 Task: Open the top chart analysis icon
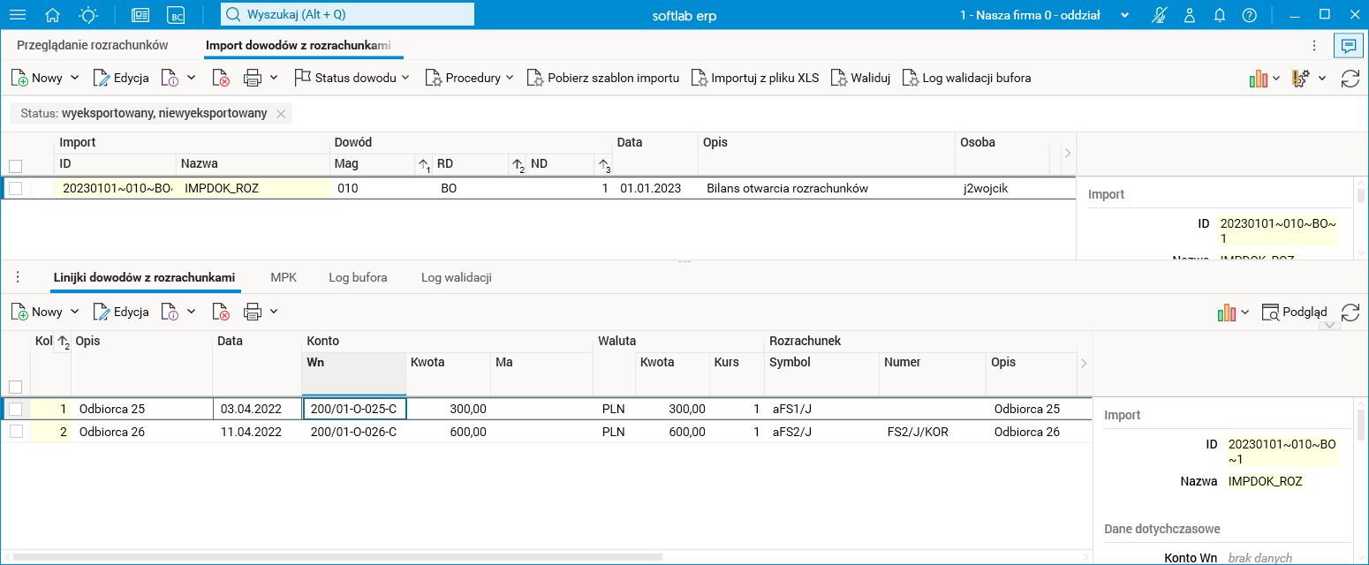coord(1259,78)
